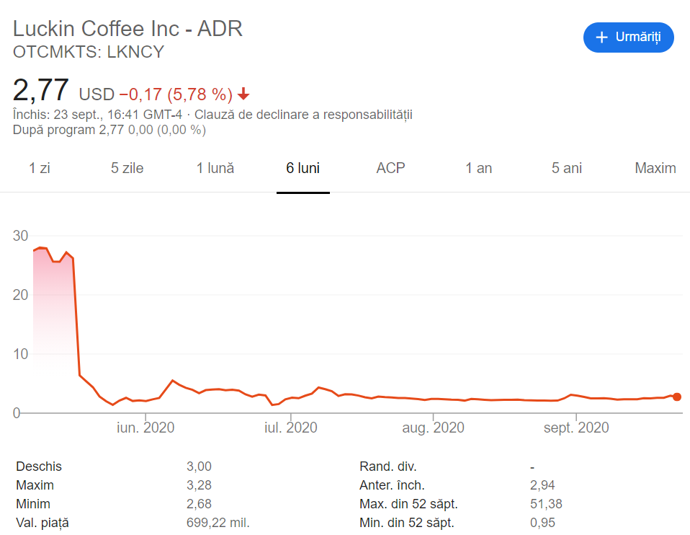
Task: Click the current price dot on chart
Action: 676,397
